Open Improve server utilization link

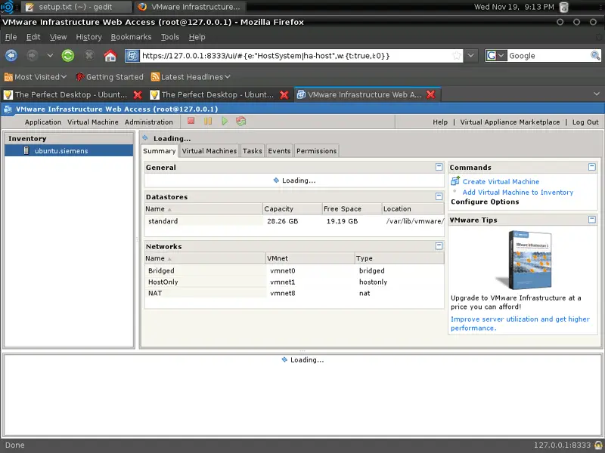point(520,324)
